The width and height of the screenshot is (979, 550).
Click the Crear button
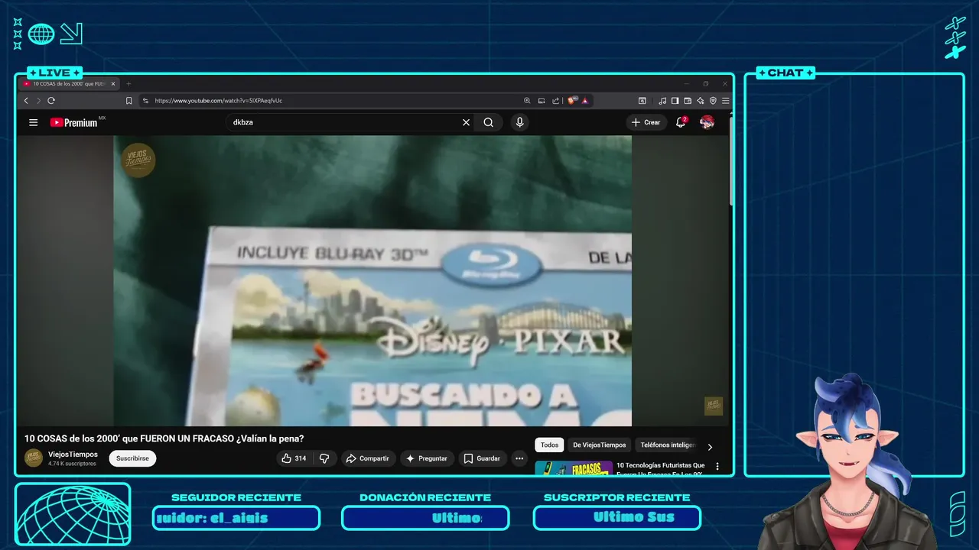(646, 122)
